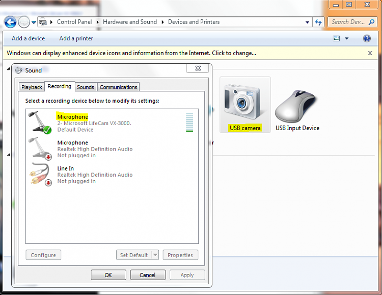Click Realtek Microphone Not plugged in text

pyautogui.click(x=76, y=156)
